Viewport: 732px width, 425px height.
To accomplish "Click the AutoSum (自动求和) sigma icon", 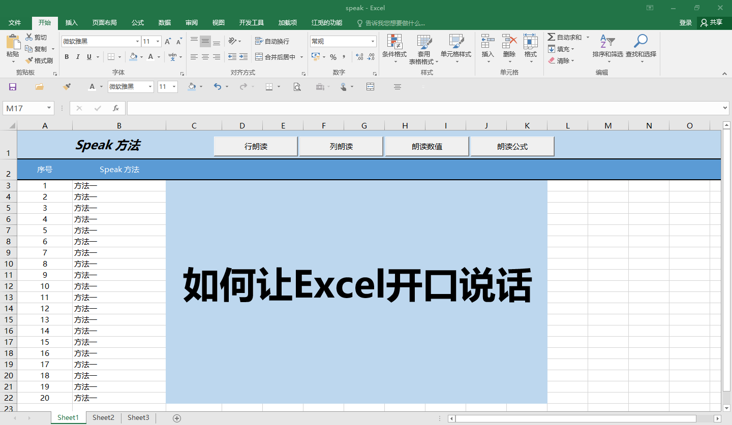I will pos(551,38).
